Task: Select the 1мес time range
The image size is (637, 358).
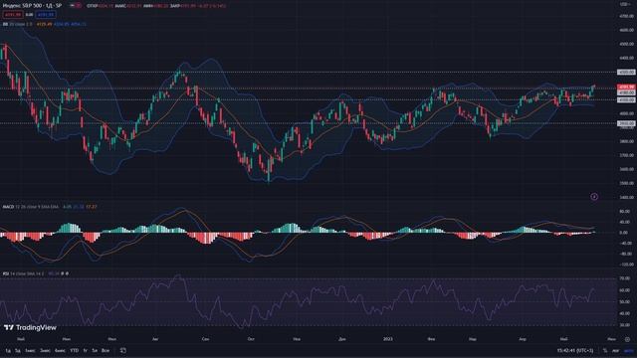Action: (30, 350)
